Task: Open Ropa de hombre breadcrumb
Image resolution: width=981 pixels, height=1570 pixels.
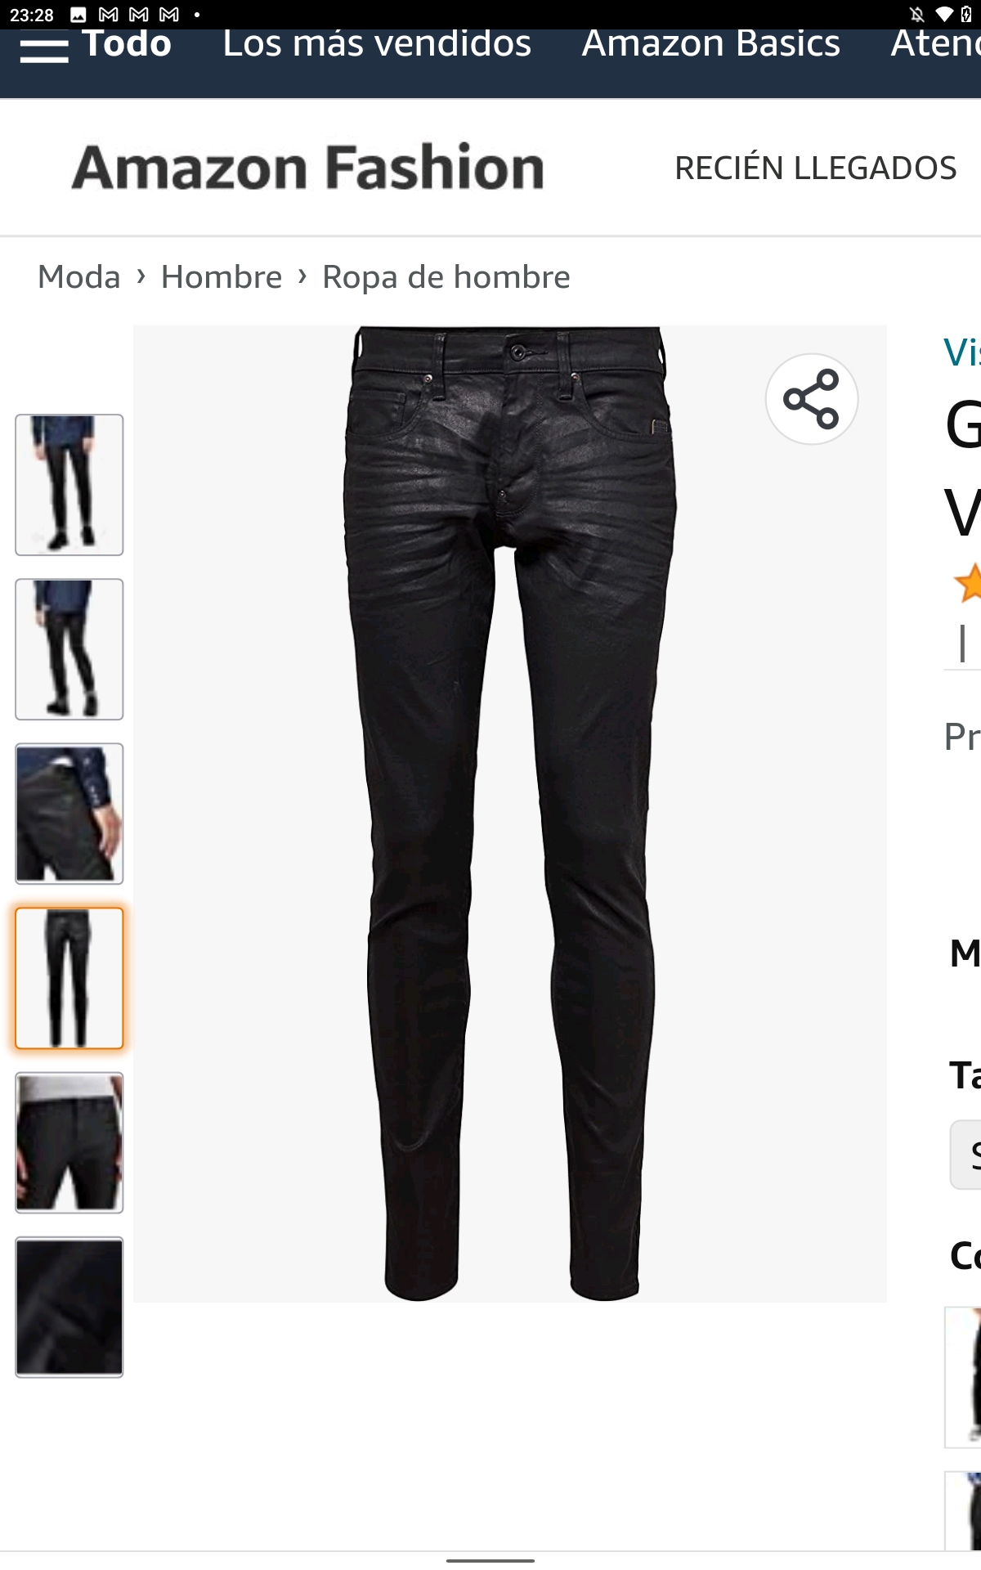Action: pos(446,277)
